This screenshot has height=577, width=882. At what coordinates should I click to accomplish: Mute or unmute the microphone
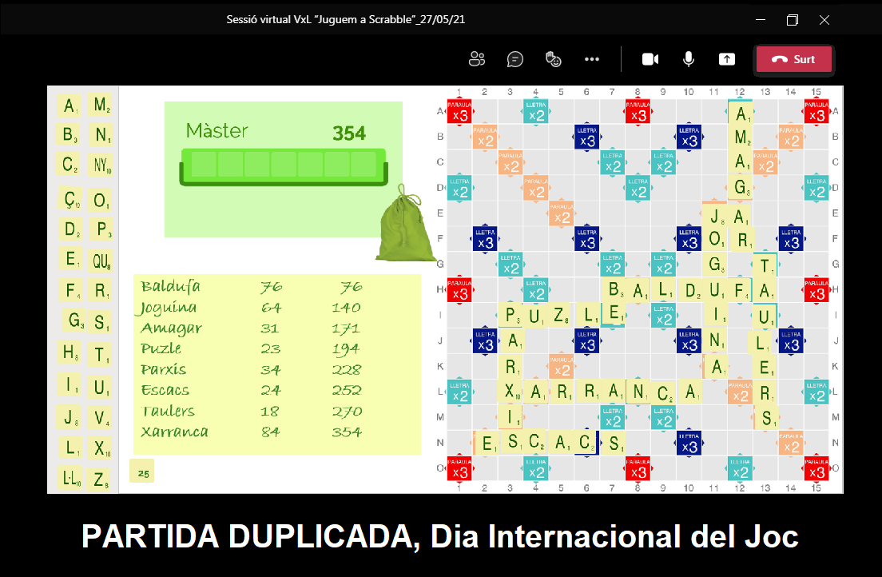688,59
